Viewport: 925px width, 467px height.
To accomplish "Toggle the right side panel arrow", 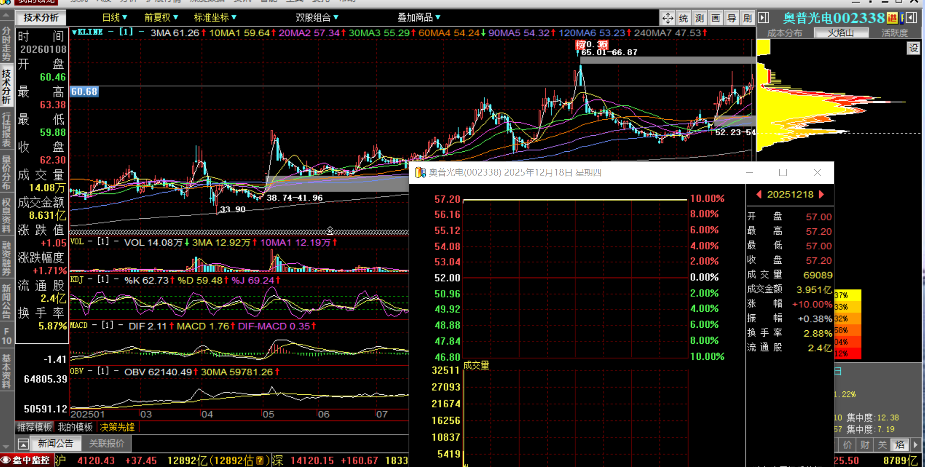I will pyautogui.click(x=764, y=18).
